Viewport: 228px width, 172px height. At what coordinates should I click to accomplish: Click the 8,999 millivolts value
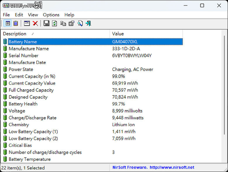[x=127, y=111]
